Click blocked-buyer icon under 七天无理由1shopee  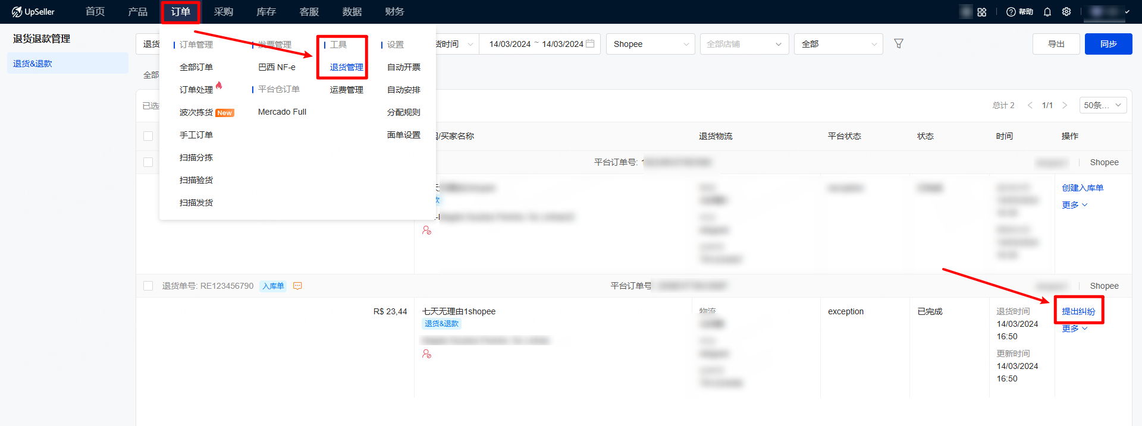click(x=426, y=354)
